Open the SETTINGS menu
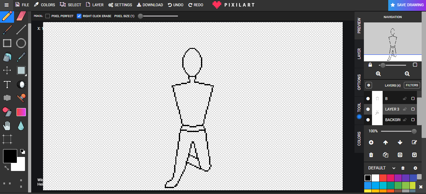The height and width of the screenshot is (194, 426). [x=120, y=5]
